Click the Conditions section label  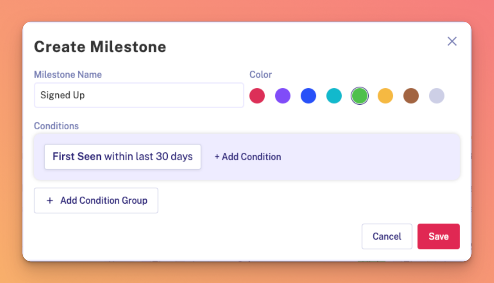point(57,126)
